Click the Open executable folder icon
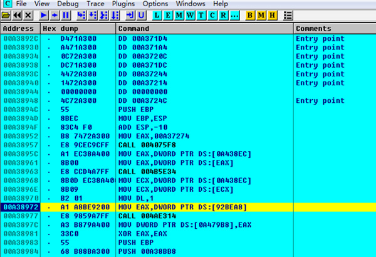Image resolution: width=376 pixels, height=257 pixels. click(x=6, y=16)
